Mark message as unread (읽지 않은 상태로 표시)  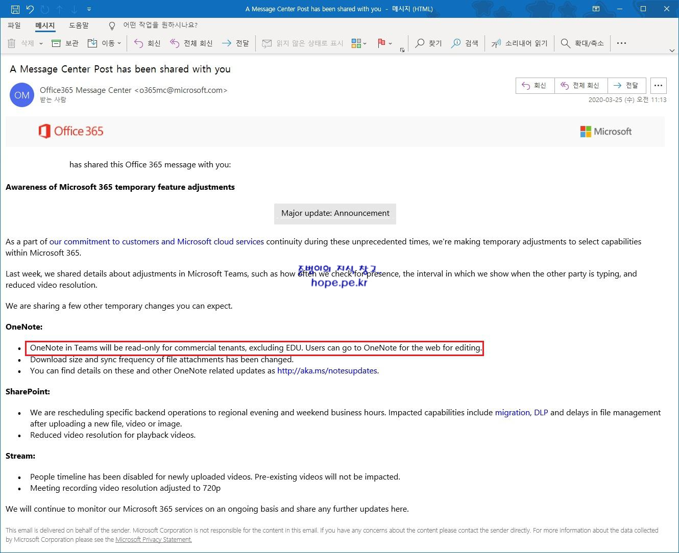click(x=302, y=43)
